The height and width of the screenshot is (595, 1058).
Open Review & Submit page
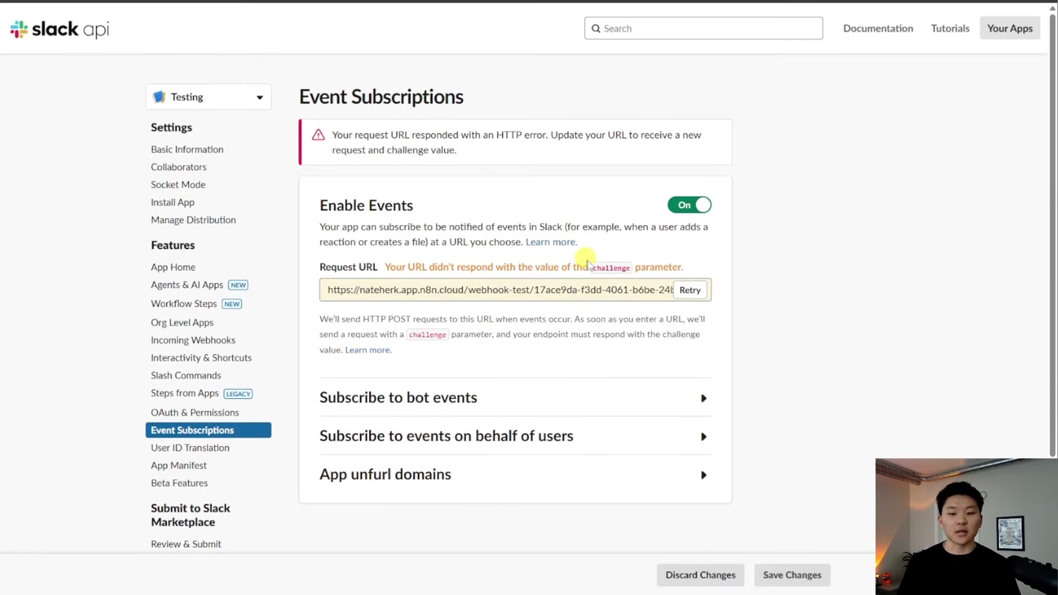pyautogui.click(x=186, y=544)
